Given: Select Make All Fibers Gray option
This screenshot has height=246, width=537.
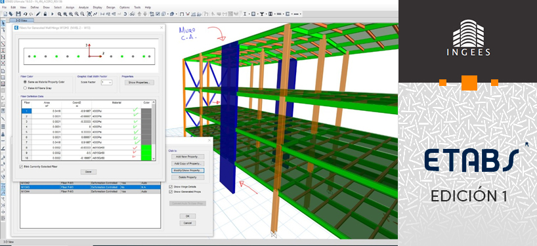Looking at the screenshot, I should (25, 88).
